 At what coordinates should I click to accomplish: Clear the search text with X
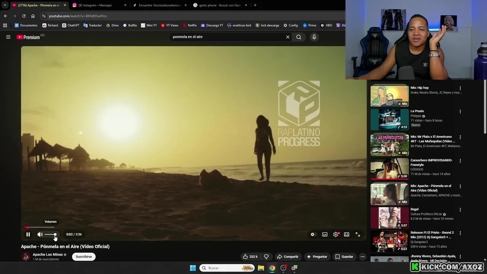point(288,37)
